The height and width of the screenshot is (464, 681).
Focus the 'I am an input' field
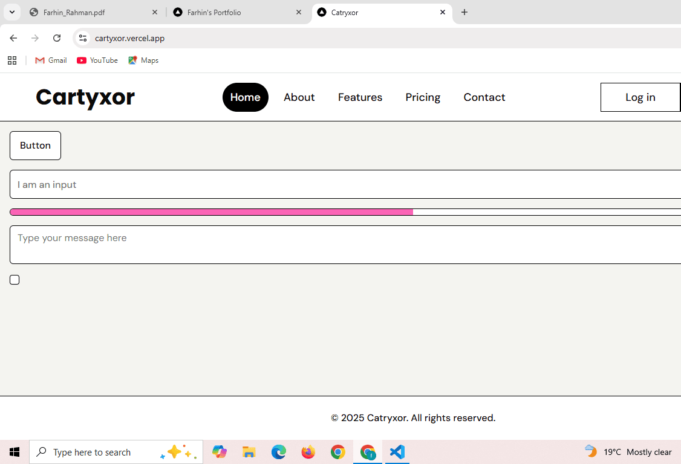(181, 184)
